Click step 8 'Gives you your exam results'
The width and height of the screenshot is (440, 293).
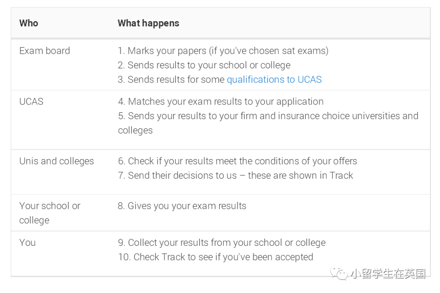182,206
